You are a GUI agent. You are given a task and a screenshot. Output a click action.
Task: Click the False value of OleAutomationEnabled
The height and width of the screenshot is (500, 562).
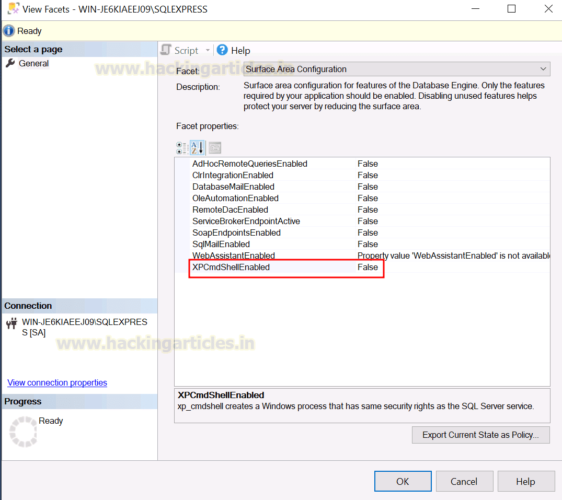coord(368,198)
